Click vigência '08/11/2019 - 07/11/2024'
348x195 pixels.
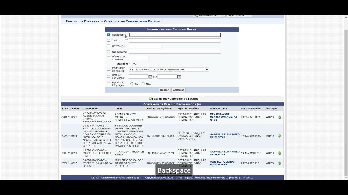pyautogui.click(x=160, y=153)
